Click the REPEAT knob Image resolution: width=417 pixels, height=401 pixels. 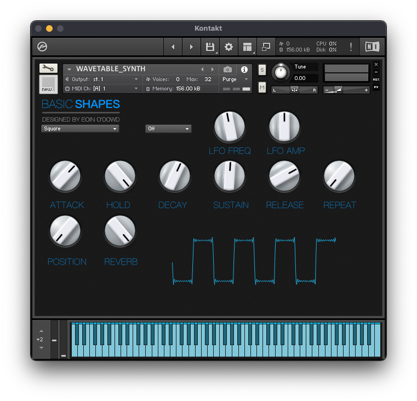point(339,176)
